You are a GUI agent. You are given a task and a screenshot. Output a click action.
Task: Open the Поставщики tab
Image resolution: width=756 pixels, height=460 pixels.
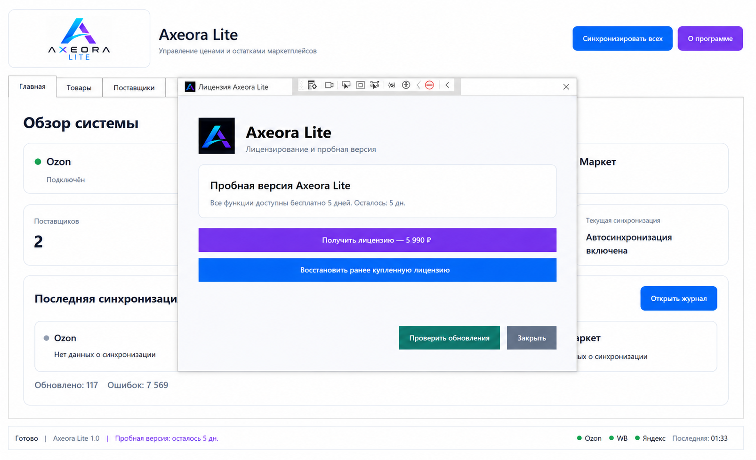134,88
